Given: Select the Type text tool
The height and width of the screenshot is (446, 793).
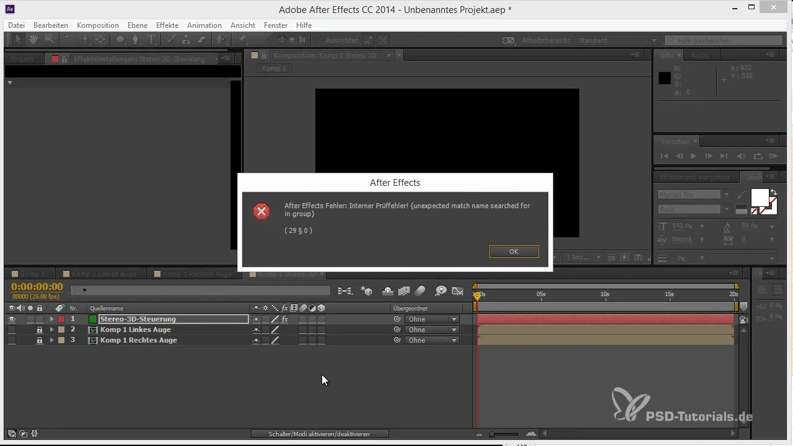Looking at the screenshot, I should [x=151, y=40].
